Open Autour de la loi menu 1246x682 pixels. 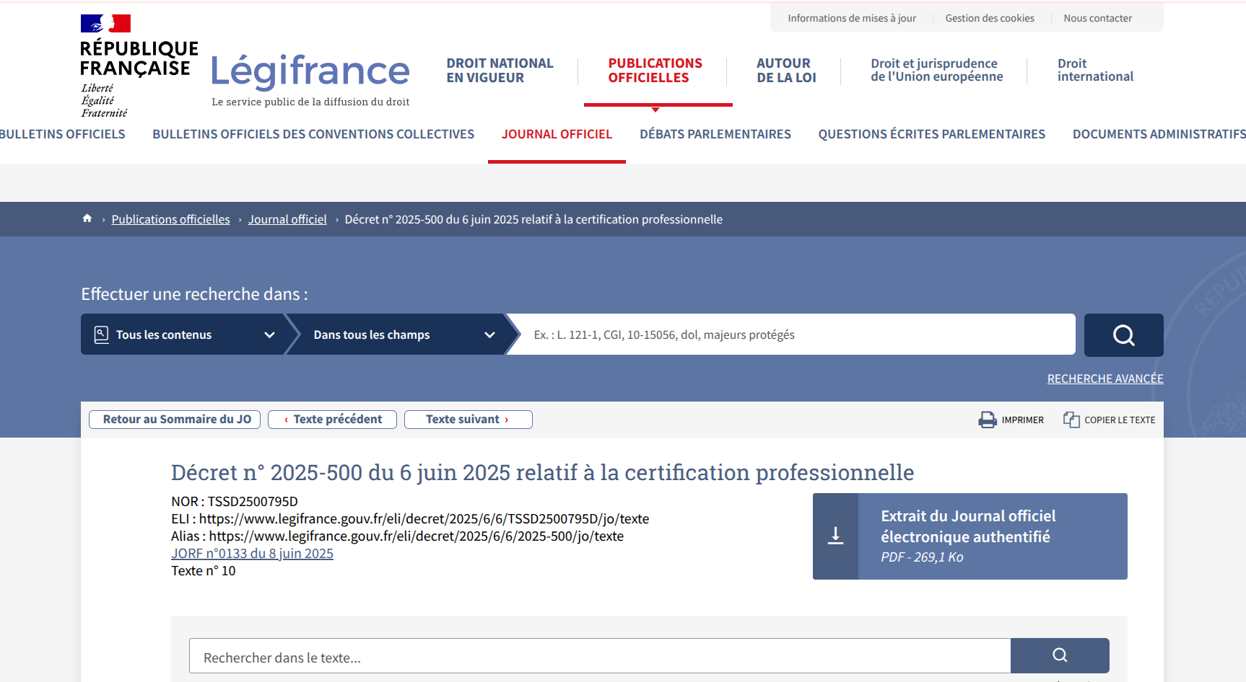pyautogui.click(x=786, y=71)
